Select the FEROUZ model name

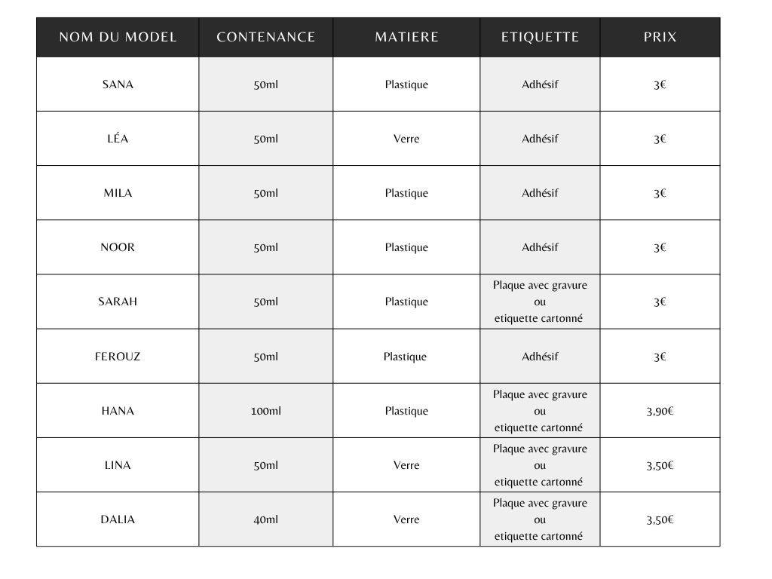tap(118, 357)
